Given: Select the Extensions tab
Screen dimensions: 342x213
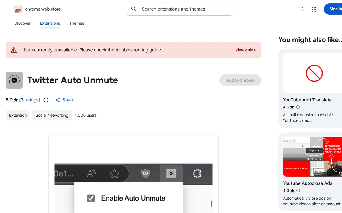Looking at the screenshot, I should coord(50,23).
